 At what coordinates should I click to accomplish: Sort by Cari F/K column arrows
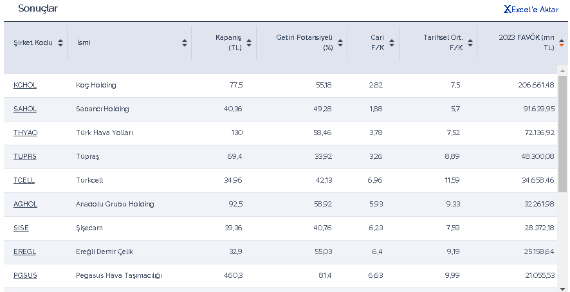click(392, 43)
